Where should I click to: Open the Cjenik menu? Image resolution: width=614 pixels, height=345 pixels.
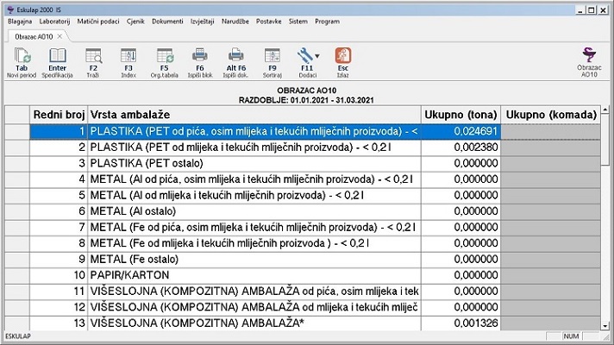pyautogui.click(x=135, y=22)
